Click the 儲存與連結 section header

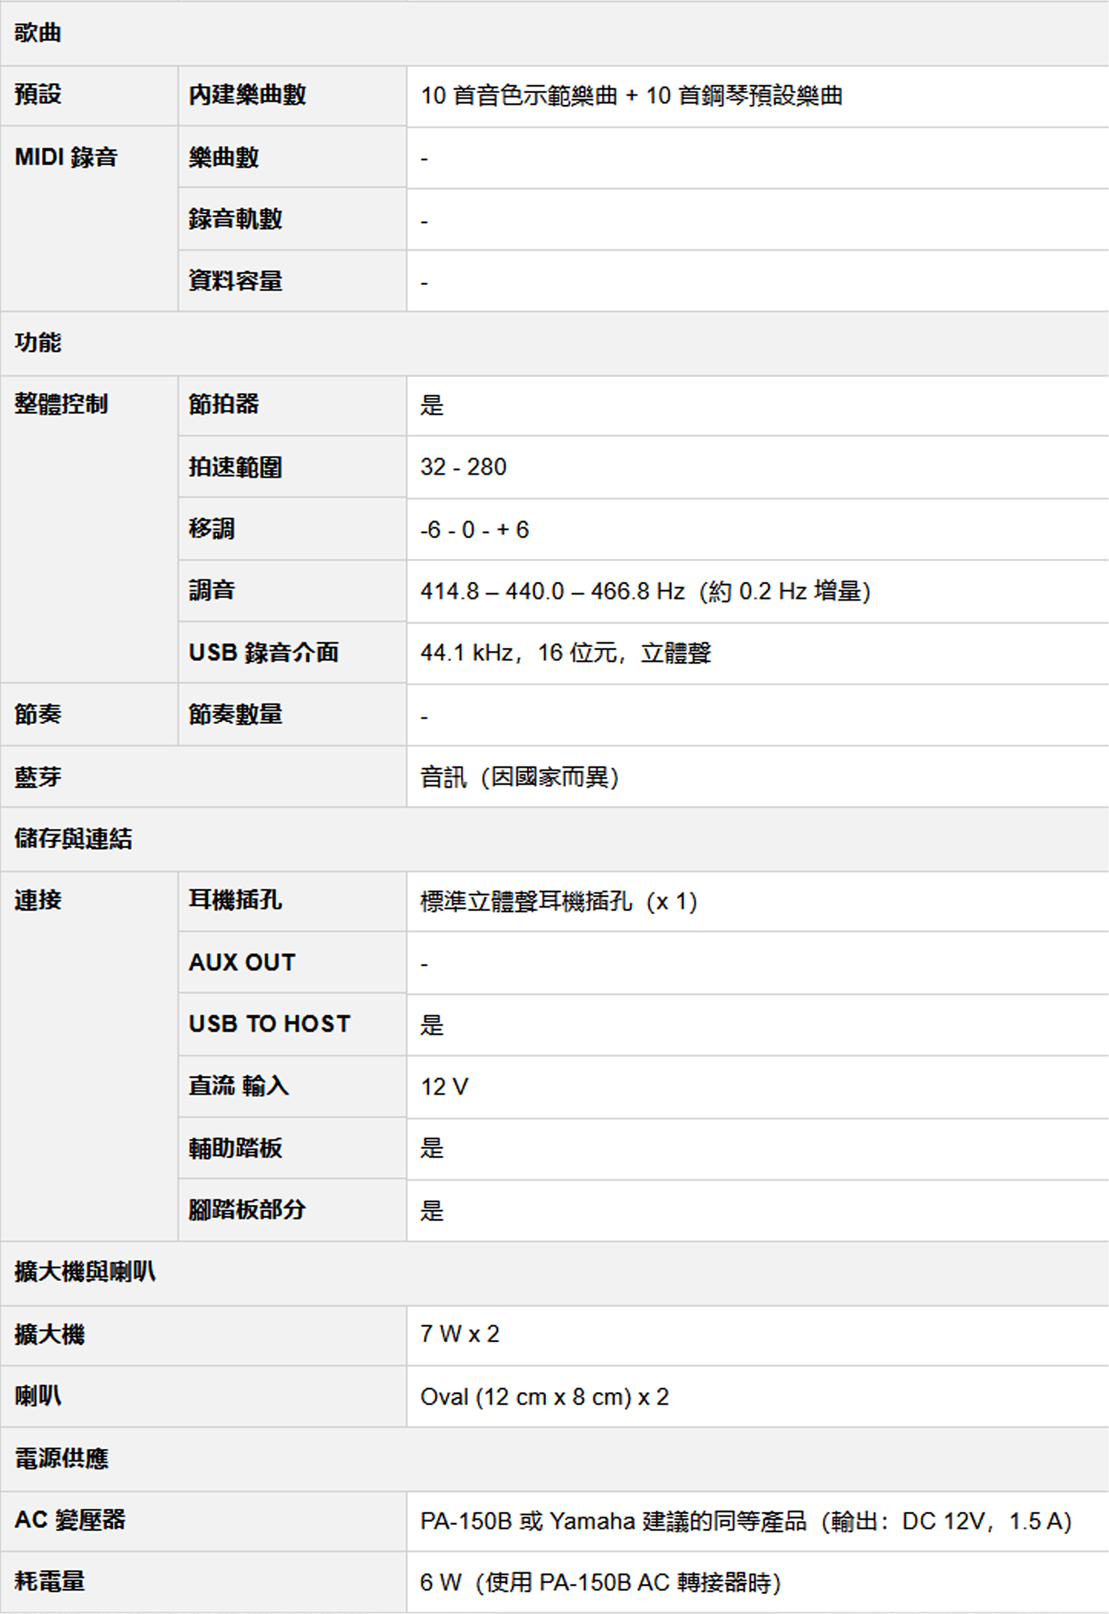click(x=74, y=838)
